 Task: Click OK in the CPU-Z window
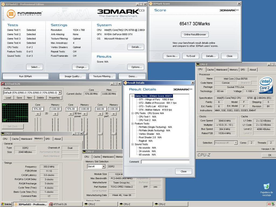pos(270,155)
